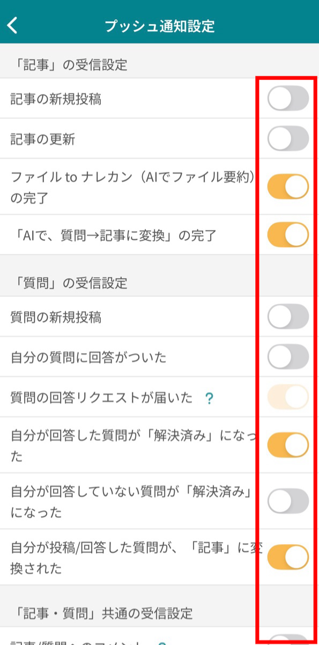Tap the プッシュ通知設定 title bar
The width and height of the screenshot is (319, 645).
[x=159, y=24]
